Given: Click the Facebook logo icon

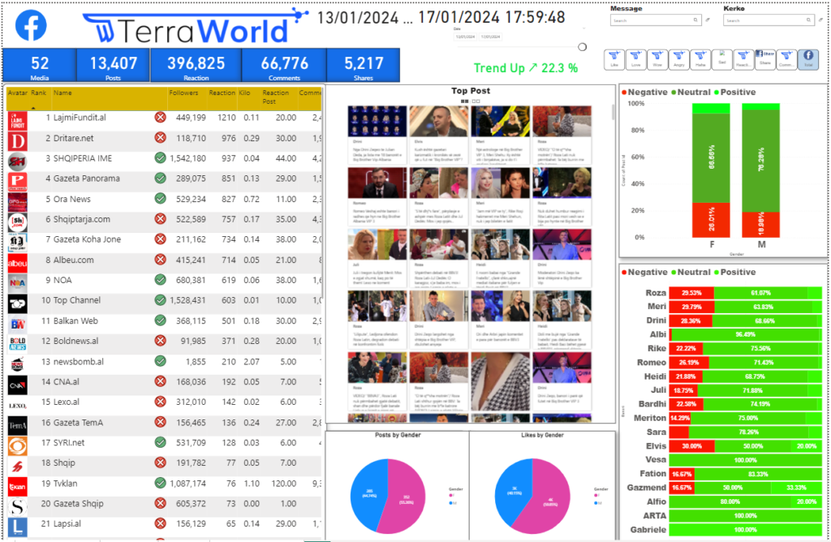Looking at the screenshot, I should tap(31, 25).
